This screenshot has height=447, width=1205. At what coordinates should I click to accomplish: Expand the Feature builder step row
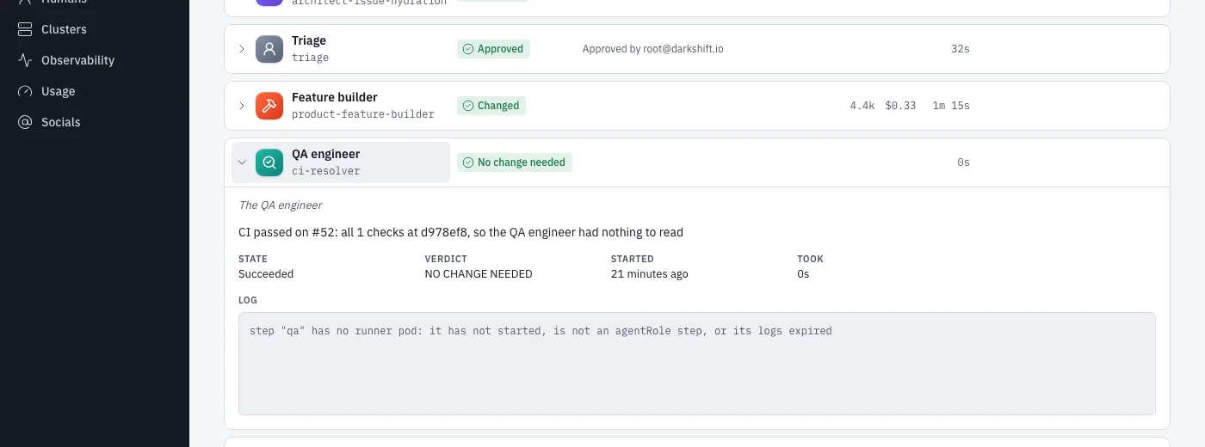[242, 106]
